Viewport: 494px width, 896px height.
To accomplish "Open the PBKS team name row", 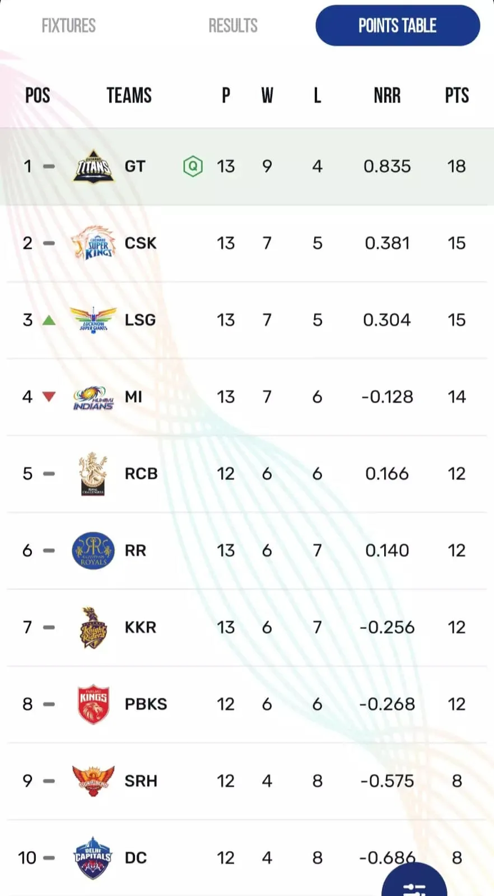I will click(x=247, y=704).
